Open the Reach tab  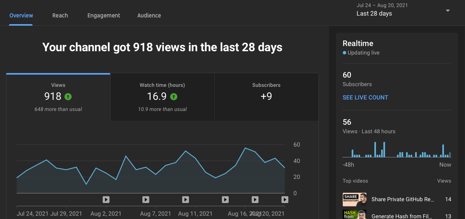point(60,16)
